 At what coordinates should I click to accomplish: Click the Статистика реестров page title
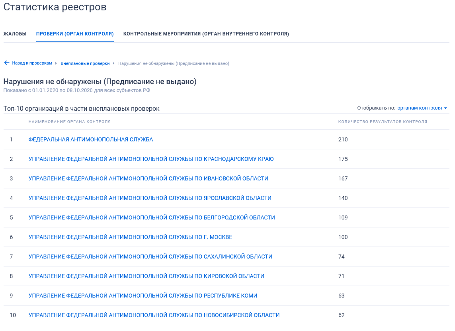click(55, 7)
